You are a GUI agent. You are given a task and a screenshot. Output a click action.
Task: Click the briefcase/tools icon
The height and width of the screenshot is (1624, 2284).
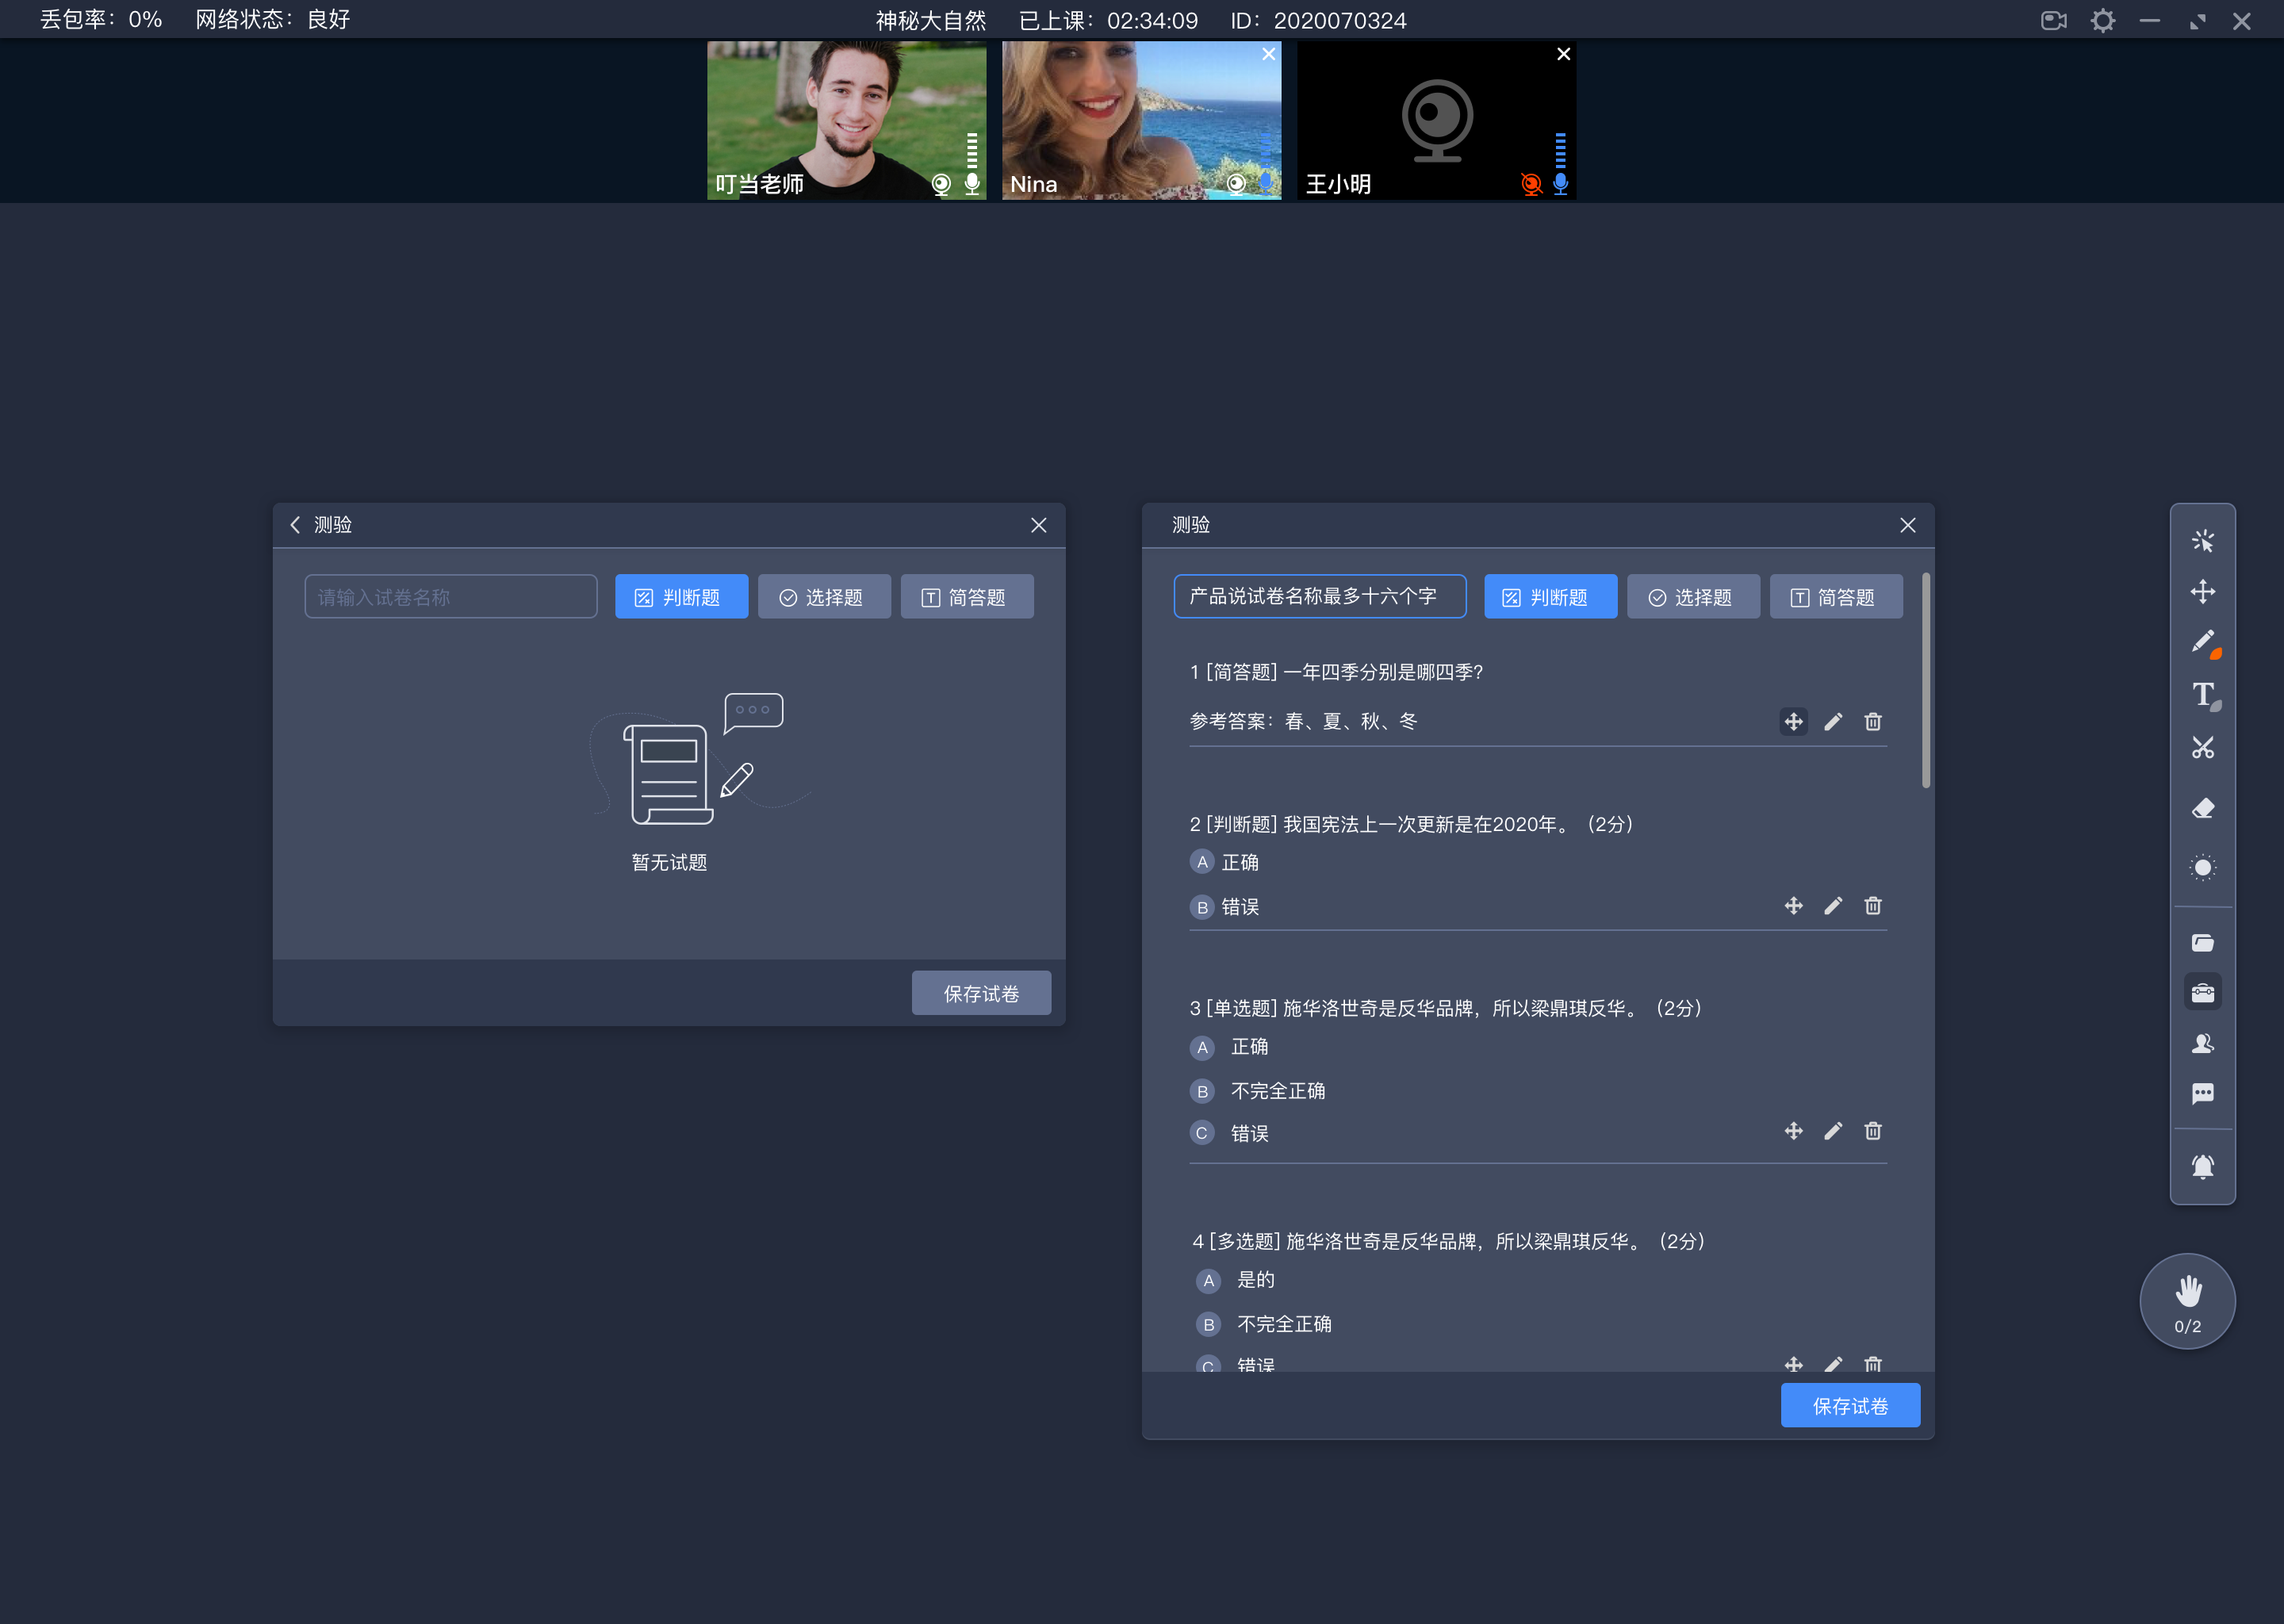(x=2202, y=991)
